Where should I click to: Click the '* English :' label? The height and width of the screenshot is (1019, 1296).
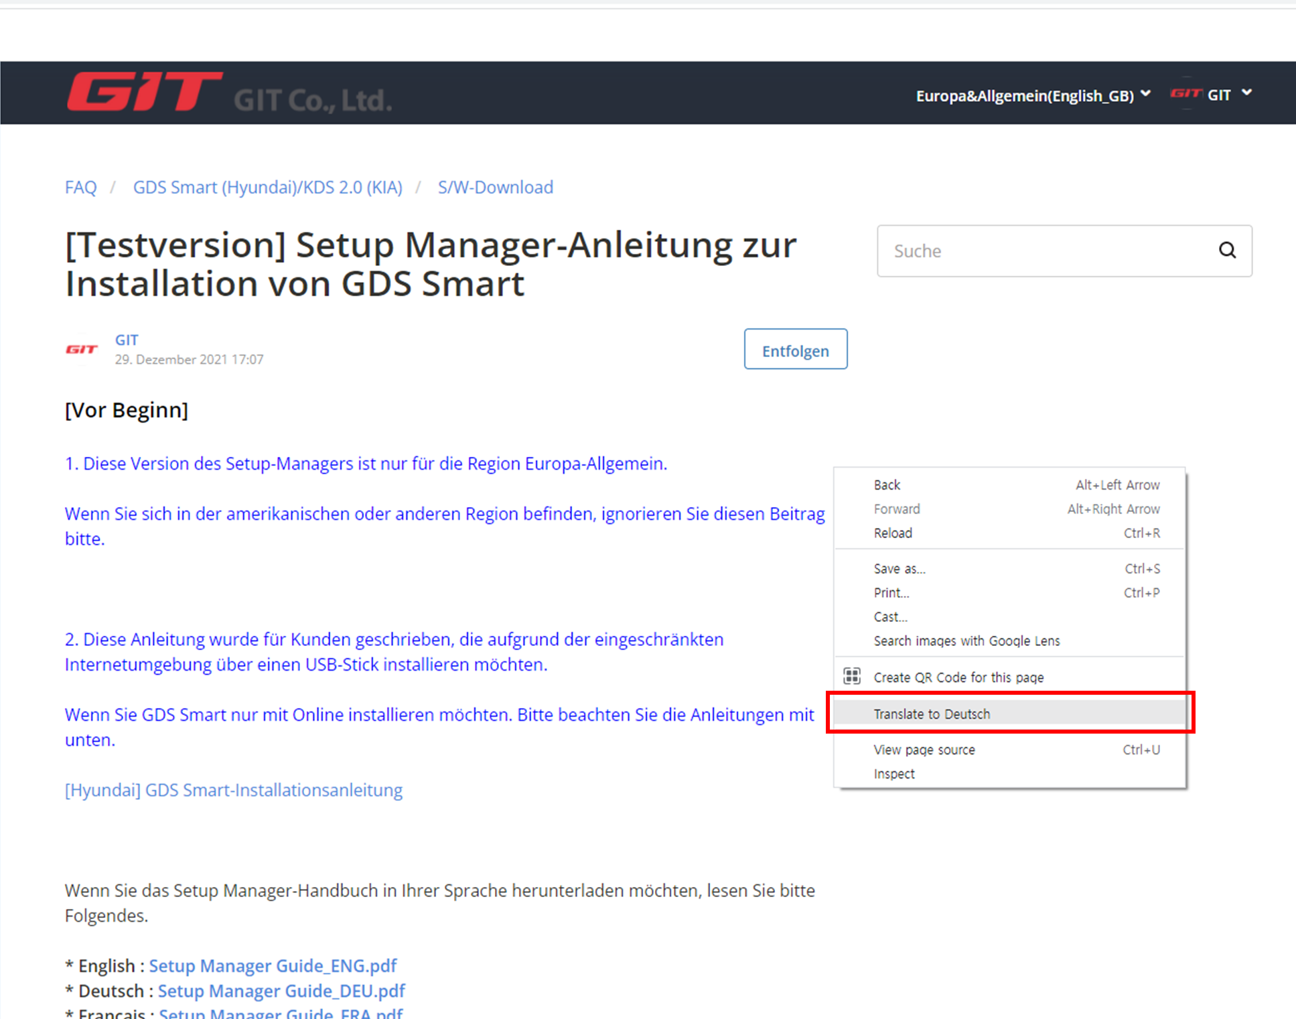(x=104, y=966)
